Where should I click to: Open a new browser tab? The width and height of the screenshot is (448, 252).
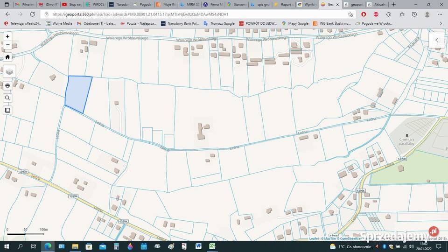[393, 4]
